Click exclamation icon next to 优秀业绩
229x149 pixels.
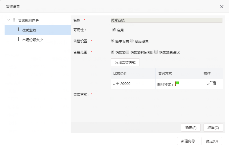coord(18,29)
